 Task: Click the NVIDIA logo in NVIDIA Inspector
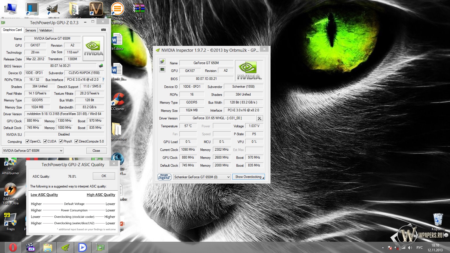click(x=249, y=70)
